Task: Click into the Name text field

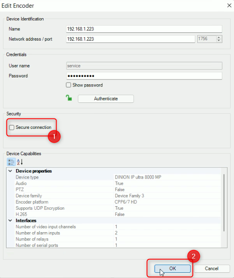Action: (x=144, y=29)
